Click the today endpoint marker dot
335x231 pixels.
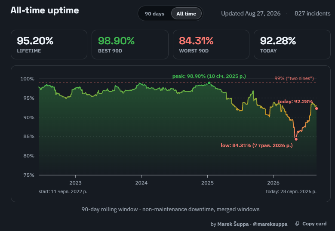(317, 108)
